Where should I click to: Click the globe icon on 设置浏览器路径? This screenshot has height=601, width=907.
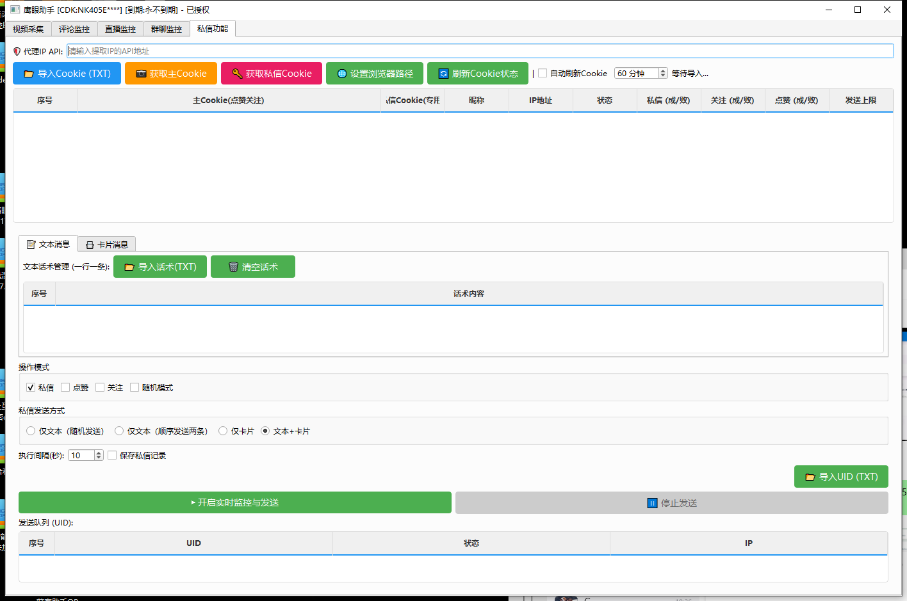(342, 74)
